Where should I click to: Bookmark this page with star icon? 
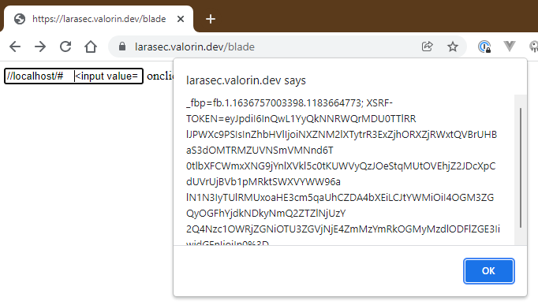click(453, 46)
